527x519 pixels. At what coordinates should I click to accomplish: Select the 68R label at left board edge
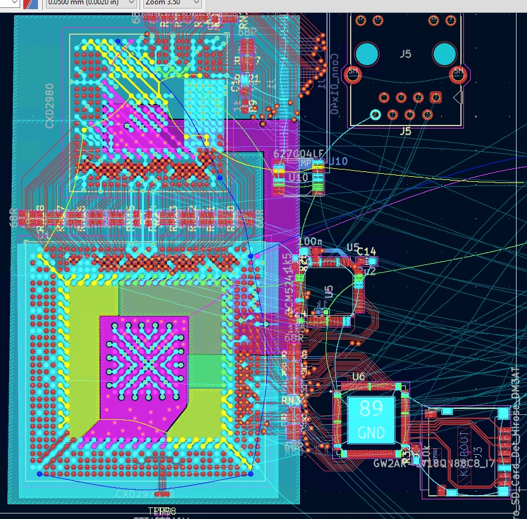[x=13, y=217]
